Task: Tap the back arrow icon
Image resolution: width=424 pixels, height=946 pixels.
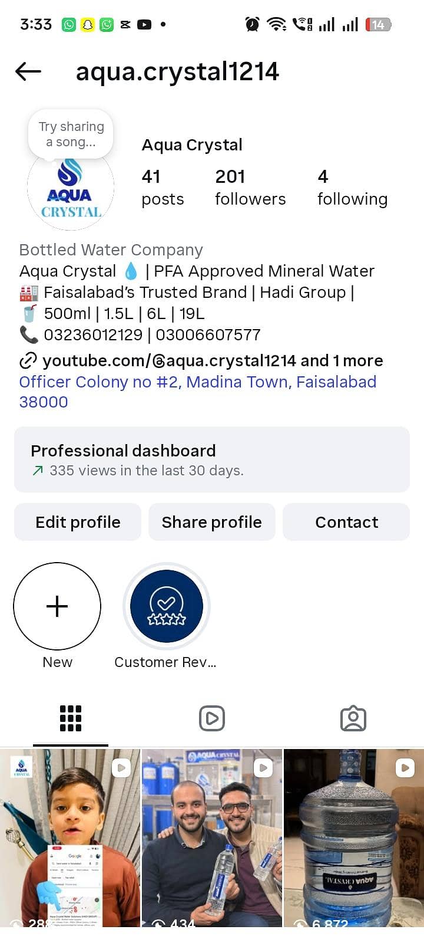Action: 28,72
